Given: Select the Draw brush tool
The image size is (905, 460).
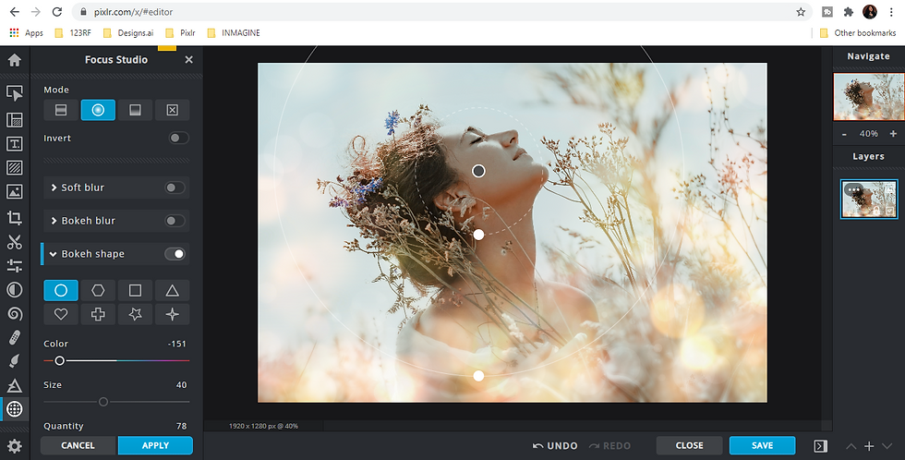Looking at the screenshot, I should pos(15,361).
